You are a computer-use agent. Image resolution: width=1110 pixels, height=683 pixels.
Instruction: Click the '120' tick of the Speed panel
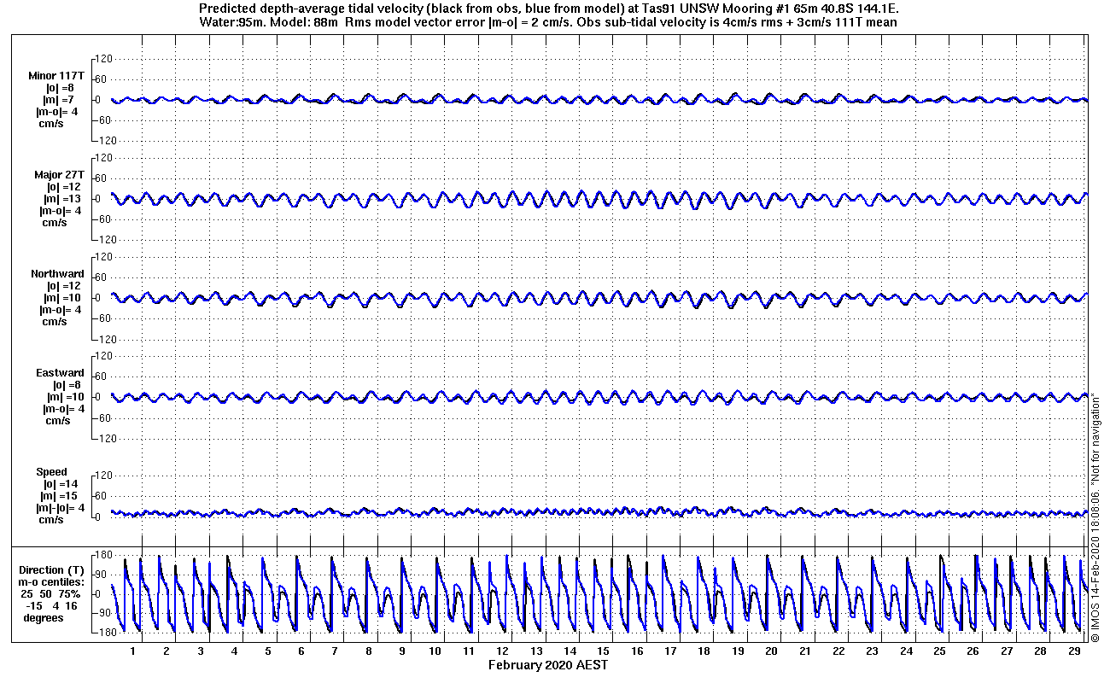tap(103, 476)
